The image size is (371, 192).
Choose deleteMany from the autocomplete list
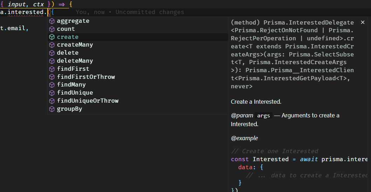point(75,61)
